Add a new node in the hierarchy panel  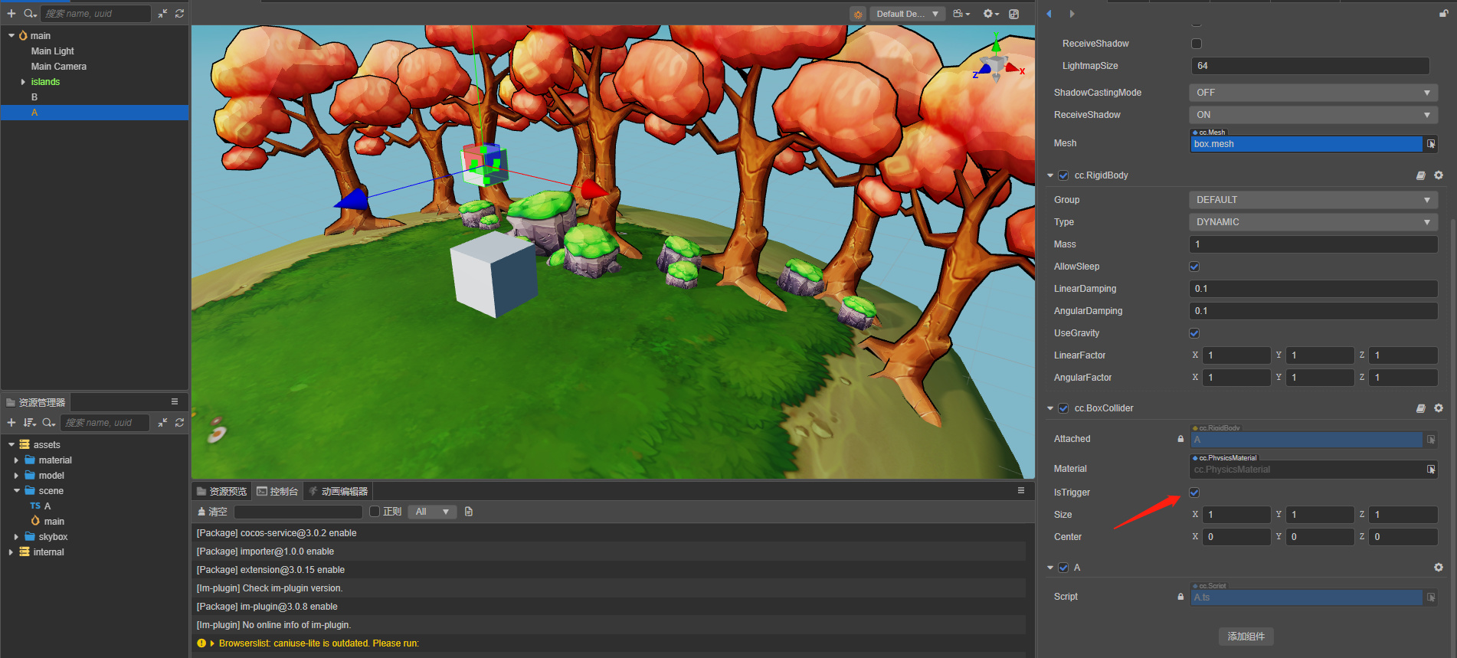[x=11, y=14]
